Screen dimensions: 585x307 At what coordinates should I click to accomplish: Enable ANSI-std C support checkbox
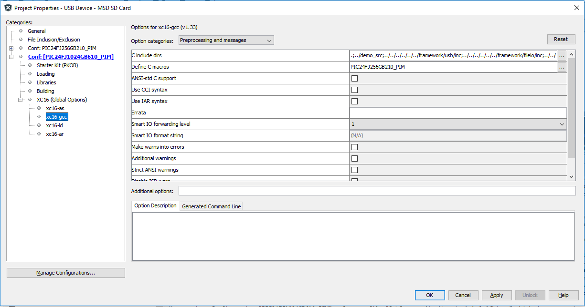(354, 79)
